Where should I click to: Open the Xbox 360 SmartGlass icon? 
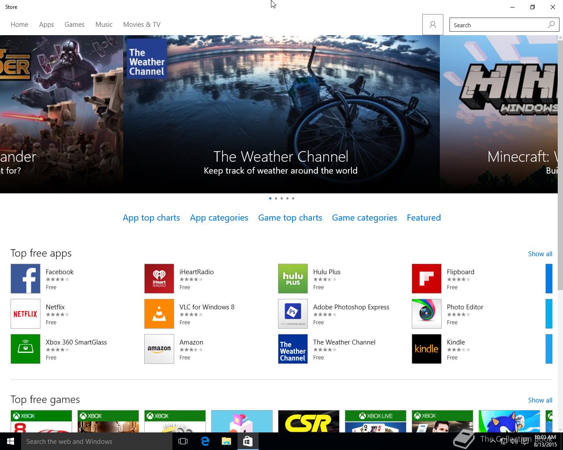pos(26,349)
